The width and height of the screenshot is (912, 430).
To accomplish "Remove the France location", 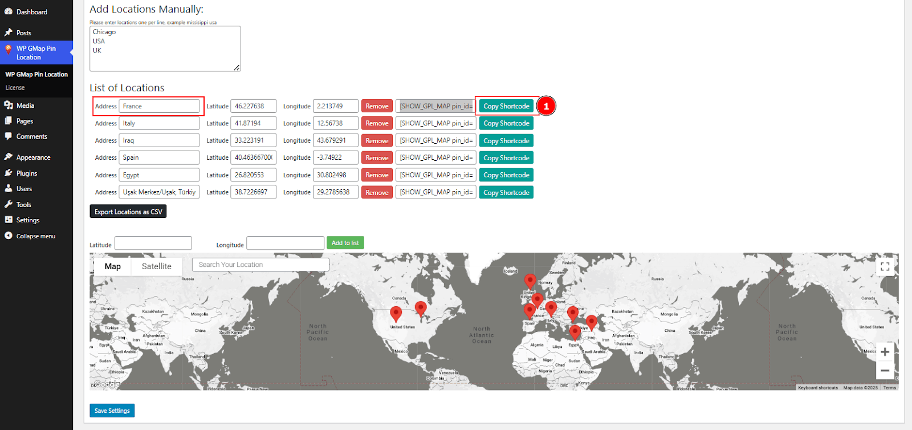I will (377, 106).
